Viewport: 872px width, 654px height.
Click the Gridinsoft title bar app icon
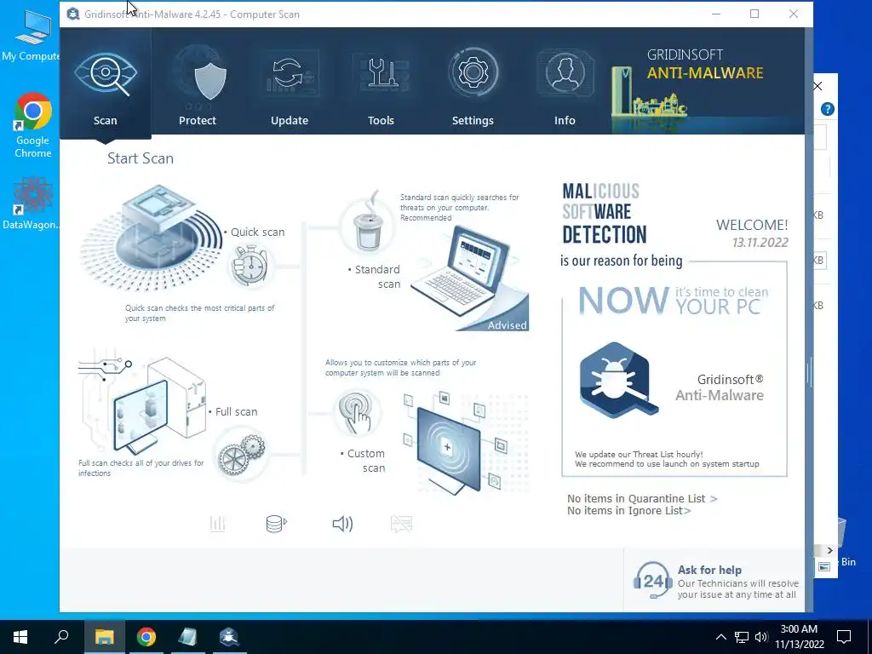(x=73, y=14)
